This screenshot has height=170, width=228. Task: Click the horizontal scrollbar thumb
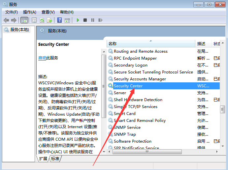pos(147,152)
